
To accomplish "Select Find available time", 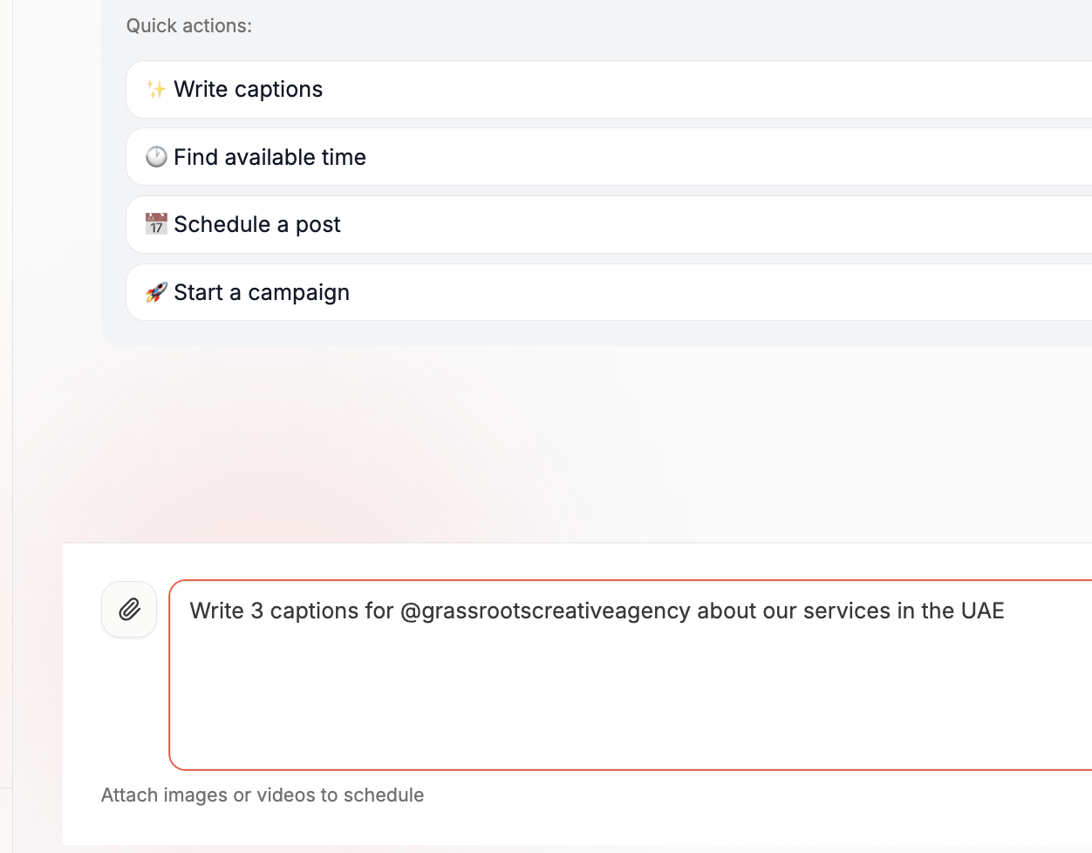I will 270,157.
